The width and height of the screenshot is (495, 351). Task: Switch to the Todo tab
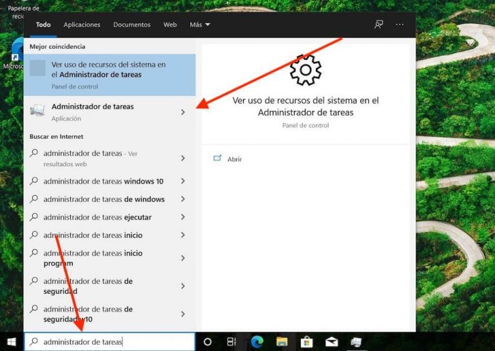(43, 24)
